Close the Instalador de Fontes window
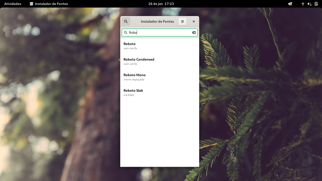322x181 pixels. click(194, 21)
